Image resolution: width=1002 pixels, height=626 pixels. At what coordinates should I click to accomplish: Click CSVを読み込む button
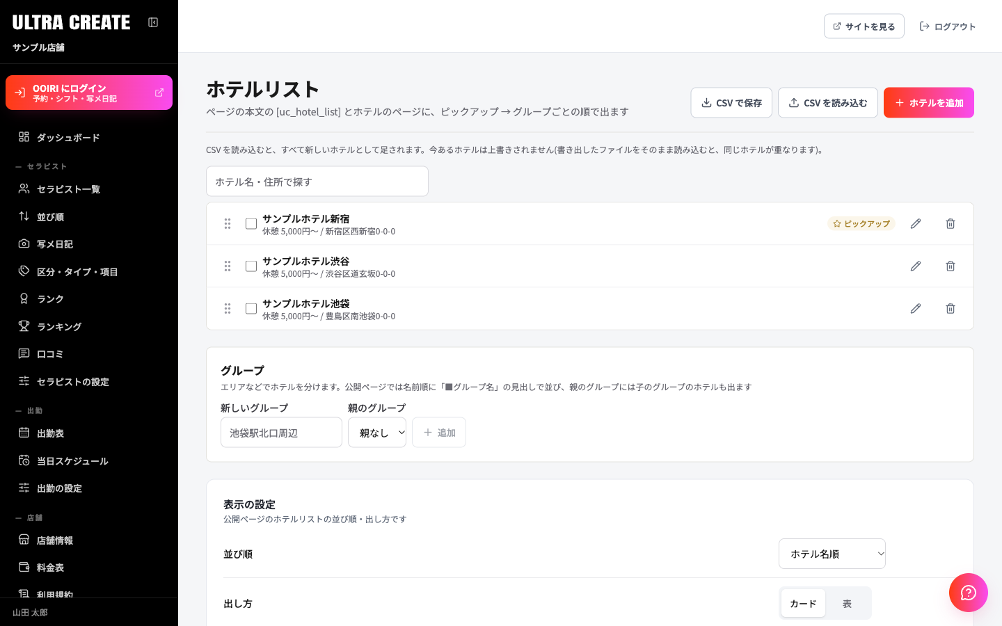point(828,103)
